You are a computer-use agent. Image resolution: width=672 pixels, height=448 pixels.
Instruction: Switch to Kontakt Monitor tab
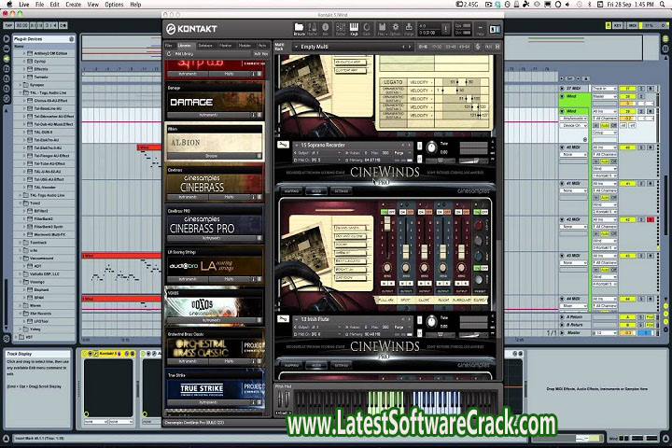[226, 45]
